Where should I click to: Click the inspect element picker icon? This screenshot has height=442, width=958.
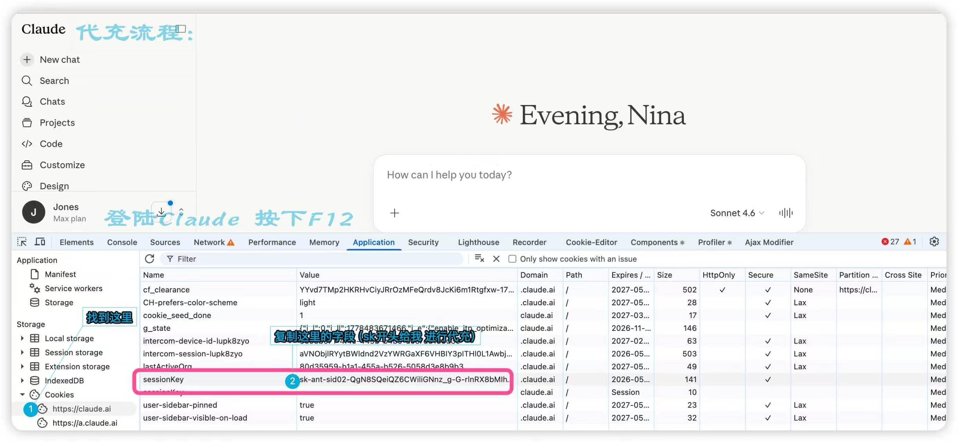22,242
